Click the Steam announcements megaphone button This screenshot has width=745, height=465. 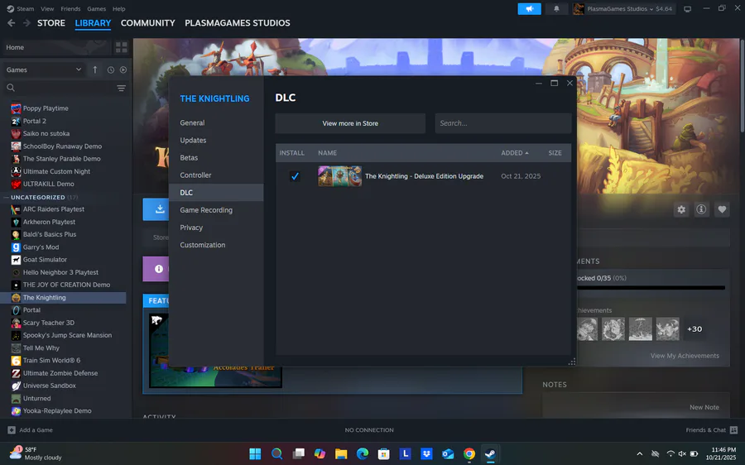coord(529,8)
